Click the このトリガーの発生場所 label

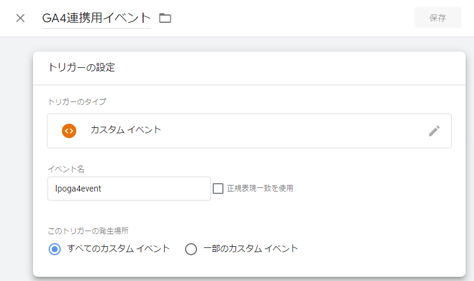pyautogui.click(x=87, y=230)
